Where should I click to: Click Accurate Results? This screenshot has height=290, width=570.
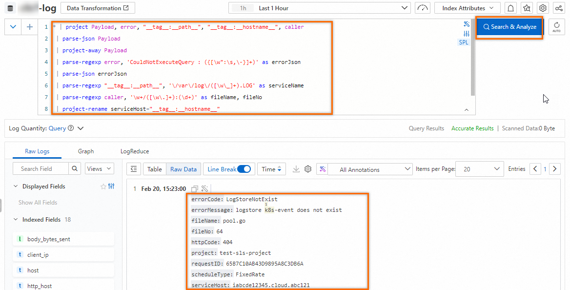[x=472, y=128]
